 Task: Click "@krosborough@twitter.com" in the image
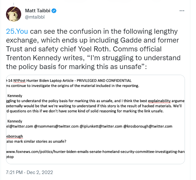[148, 126]
